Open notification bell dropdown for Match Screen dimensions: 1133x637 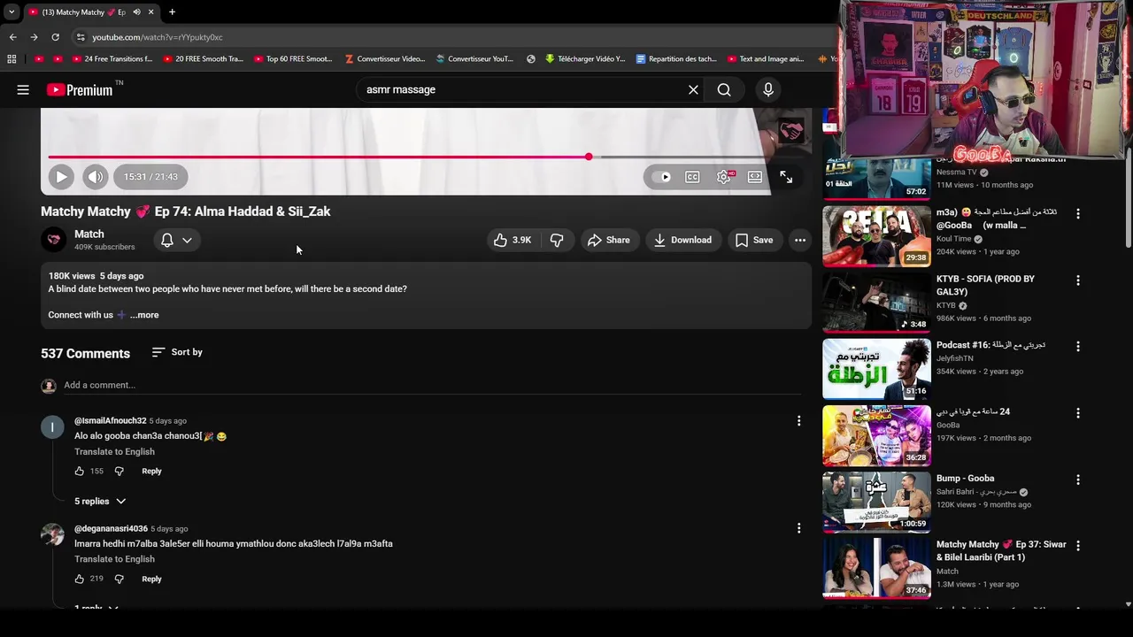pos(176,240)
